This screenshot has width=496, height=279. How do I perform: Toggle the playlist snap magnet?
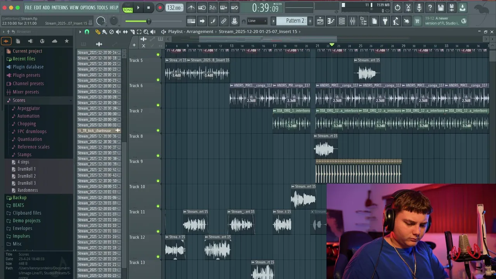87,32
